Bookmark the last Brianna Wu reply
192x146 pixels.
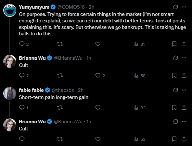tap(174, 139)
